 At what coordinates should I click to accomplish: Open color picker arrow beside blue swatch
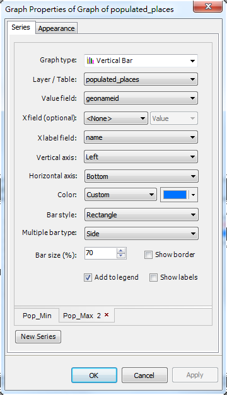click(x=194, y=195)
